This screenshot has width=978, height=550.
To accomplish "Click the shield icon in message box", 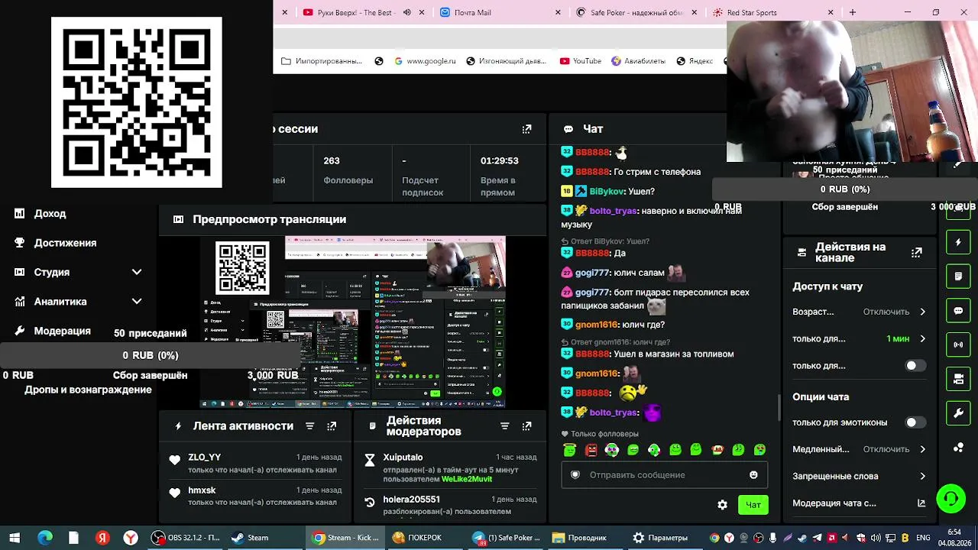I will click(575, 475).
